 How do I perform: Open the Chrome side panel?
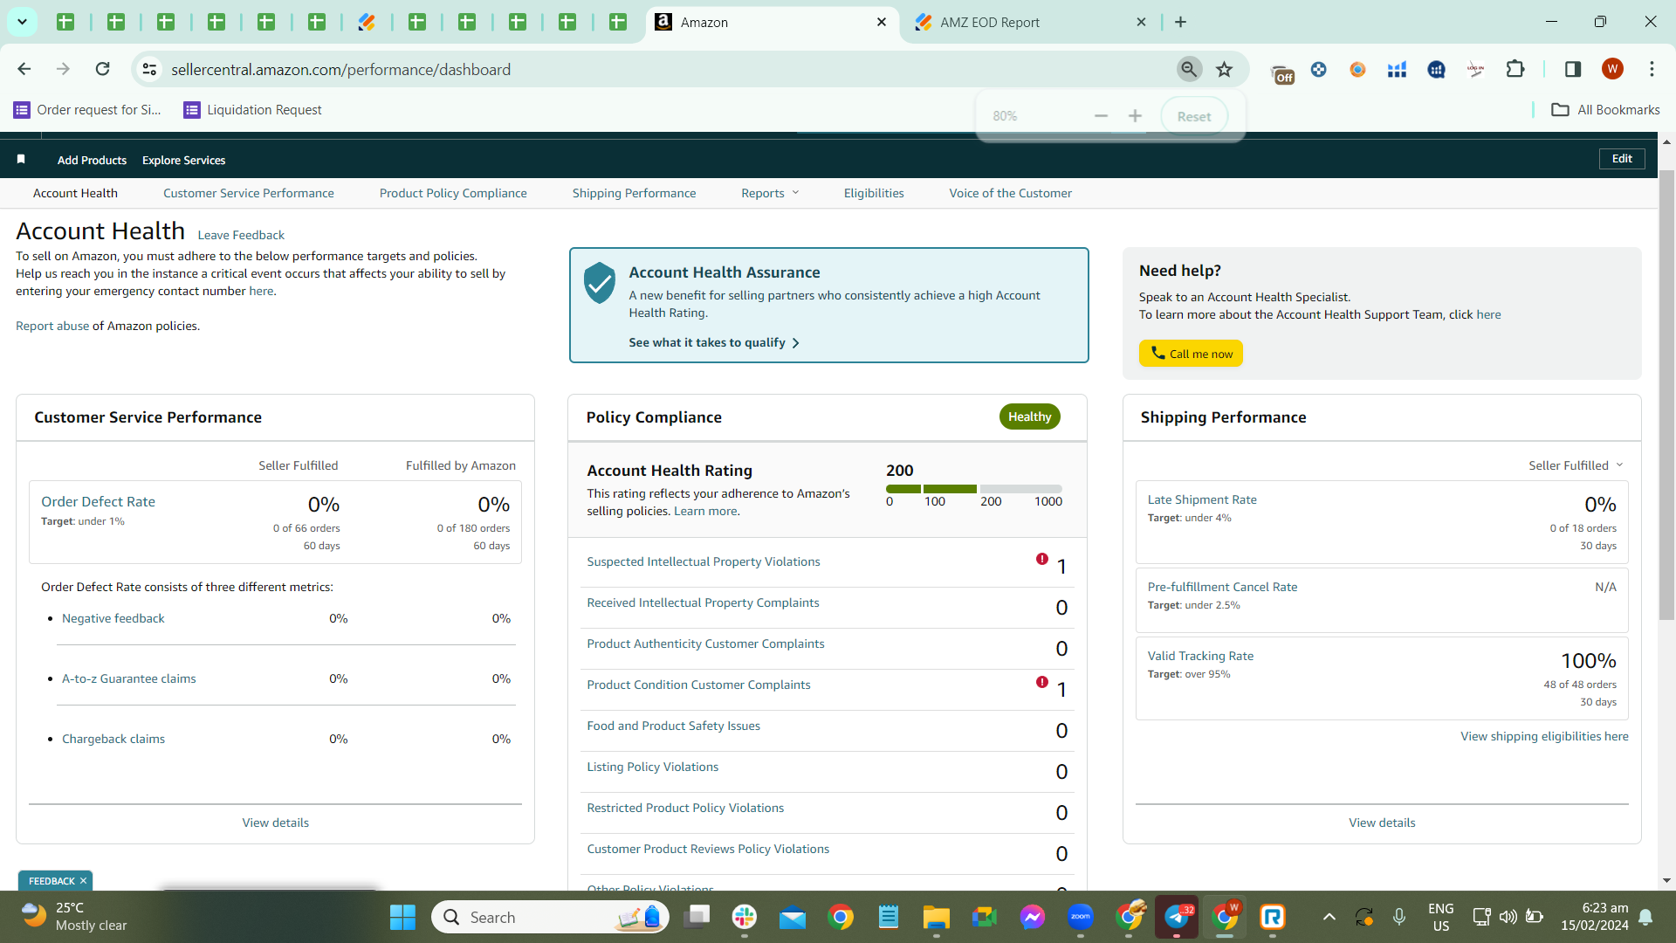click(1573, 69)
